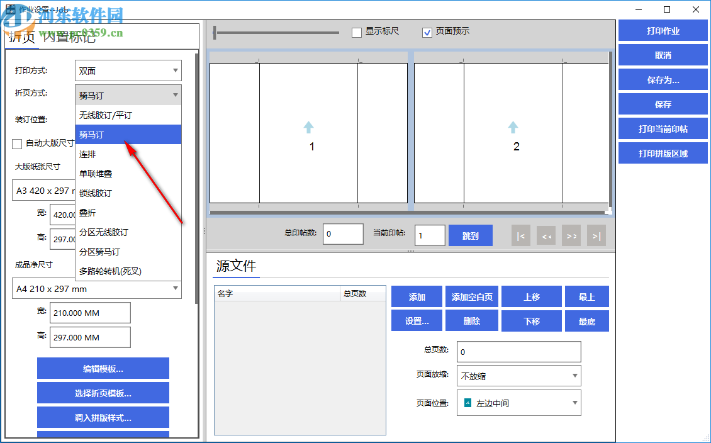Image resolution: width=711 pixels, height=443 pixels.
Task: Expand the 页面位置 左边中间 dropdown
Action: 518,403
